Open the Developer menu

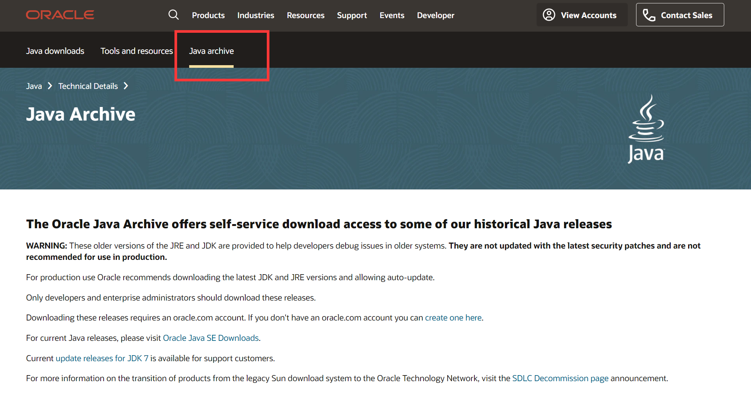[436, 15]
